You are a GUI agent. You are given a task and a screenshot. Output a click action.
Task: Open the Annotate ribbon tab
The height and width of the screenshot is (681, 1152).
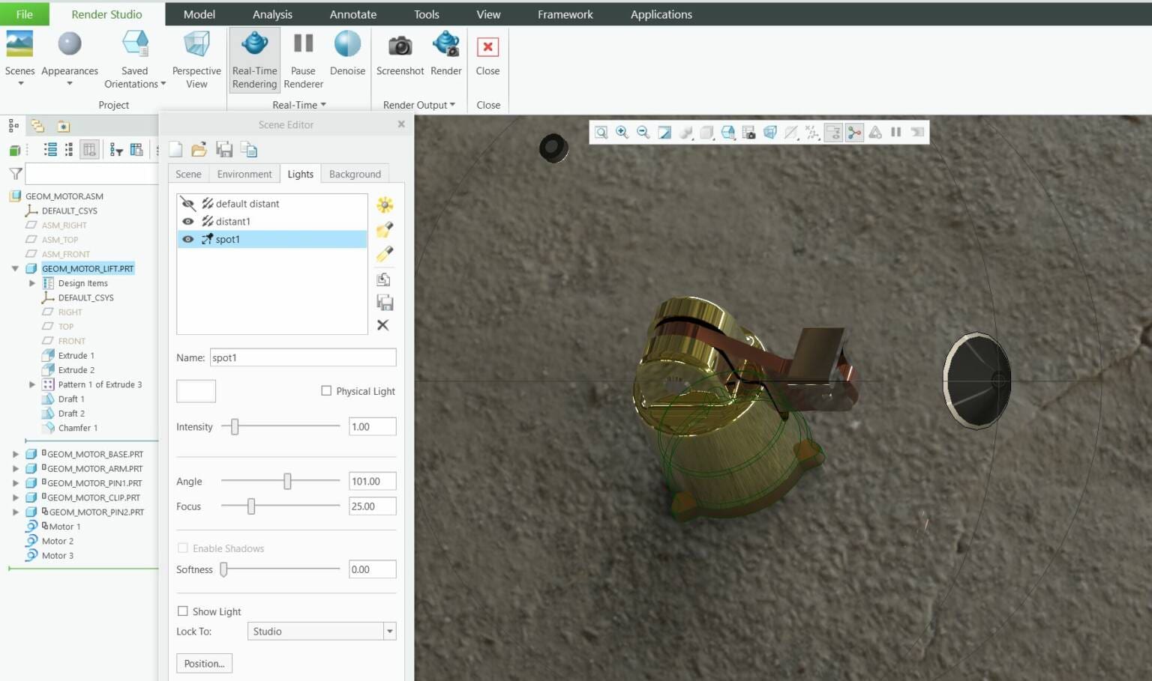pyautogui.click(x=353, y=14)
